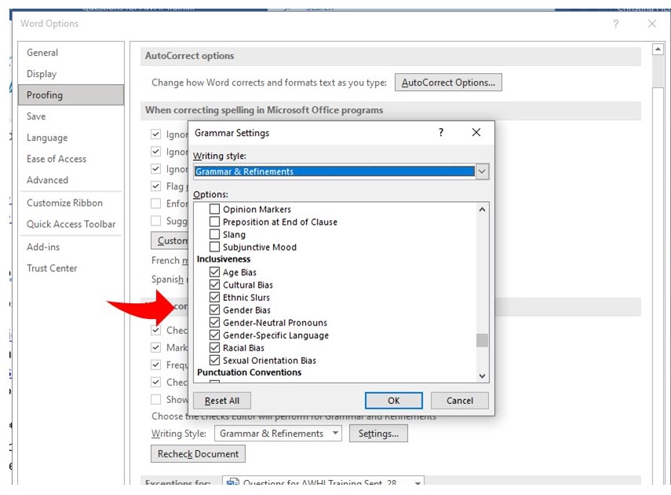Confirm Grammar Settings with OK
Screen dimensions: 671x495
click(394, 400)
